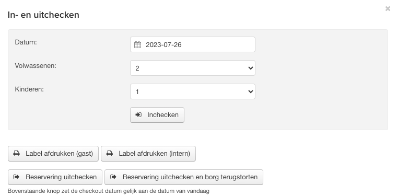Click Reservering uitchecken en borg terugstorten
Viewport: 397px width, 196px height.
point(184,177)
